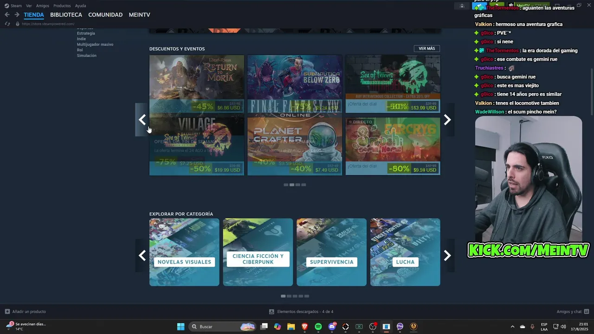Click Añadir un producto

point(26,312)
